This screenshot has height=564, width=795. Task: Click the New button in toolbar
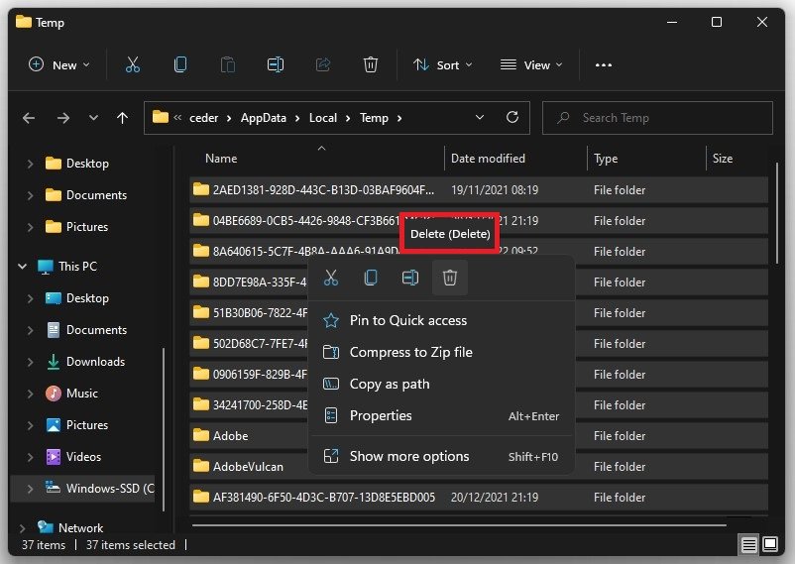tap(58, 64)
